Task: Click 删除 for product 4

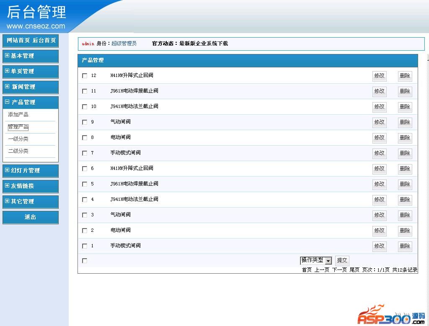Action: [x=405, y=200]
